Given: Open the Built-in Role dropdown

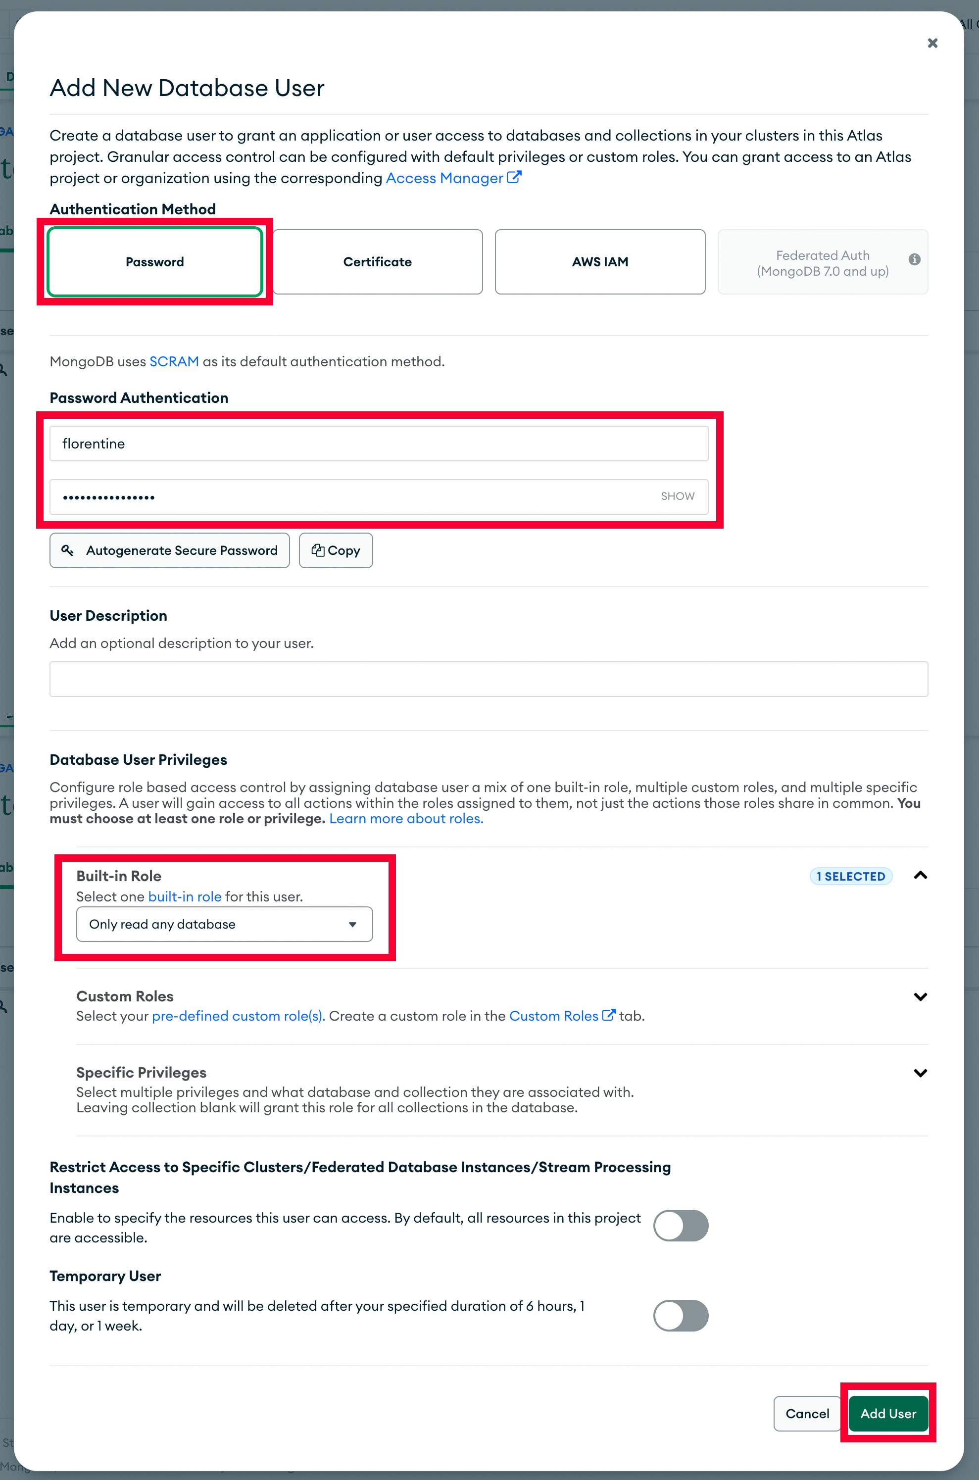Looking at the screenshot, I should point(224,924).
